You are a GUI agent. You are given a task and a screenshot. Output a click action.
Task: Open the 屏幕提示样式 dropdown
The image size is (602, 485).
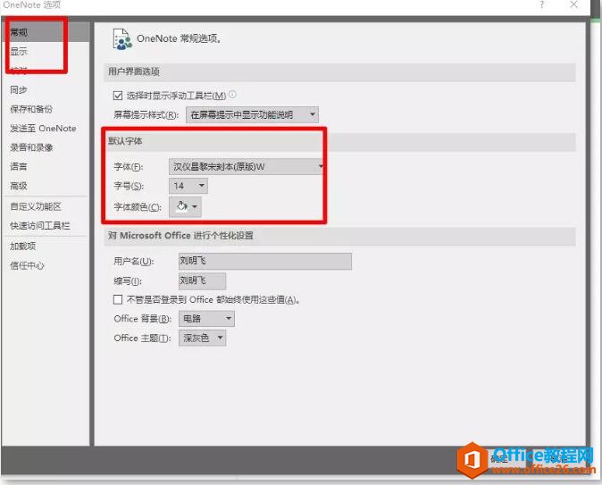(x=252, y=115)
